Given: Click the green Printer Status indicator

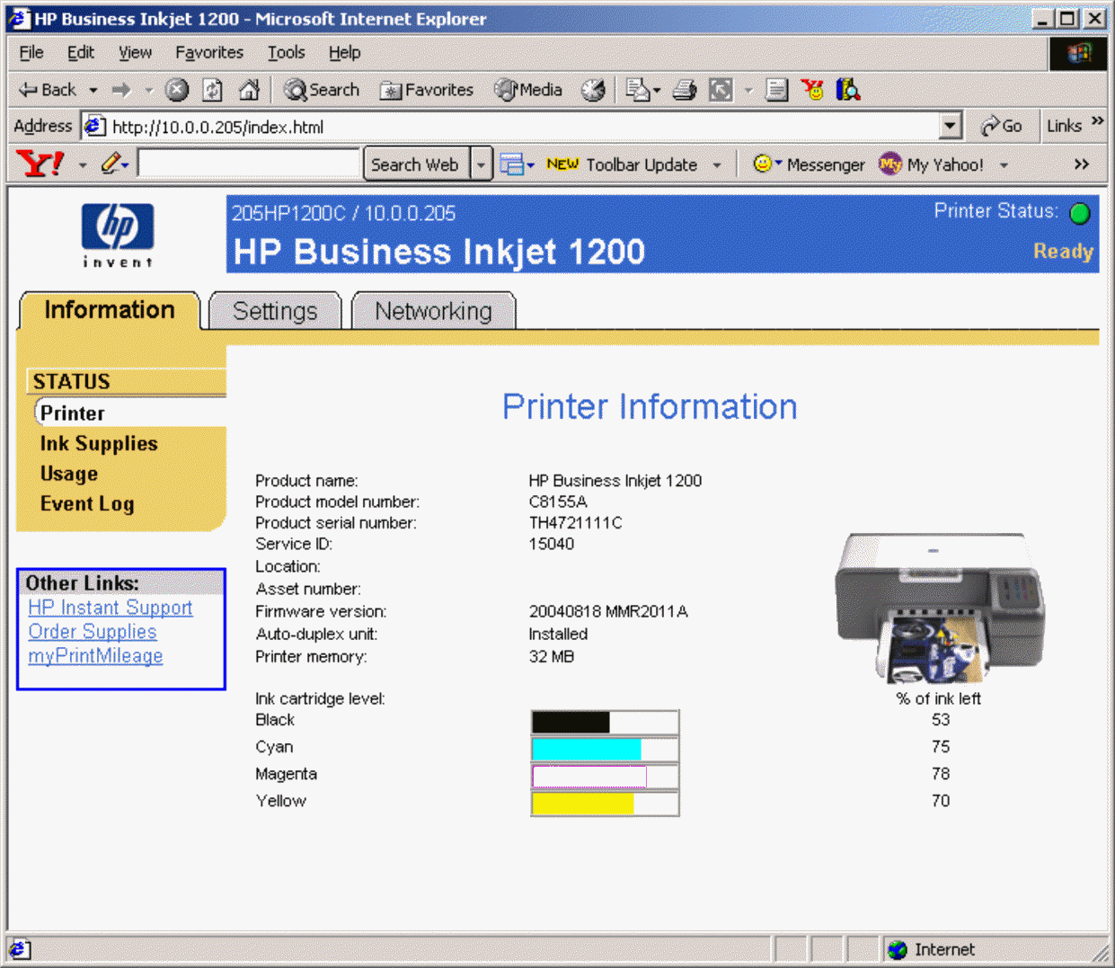Looking at the screenshot, I should 1080,213.
